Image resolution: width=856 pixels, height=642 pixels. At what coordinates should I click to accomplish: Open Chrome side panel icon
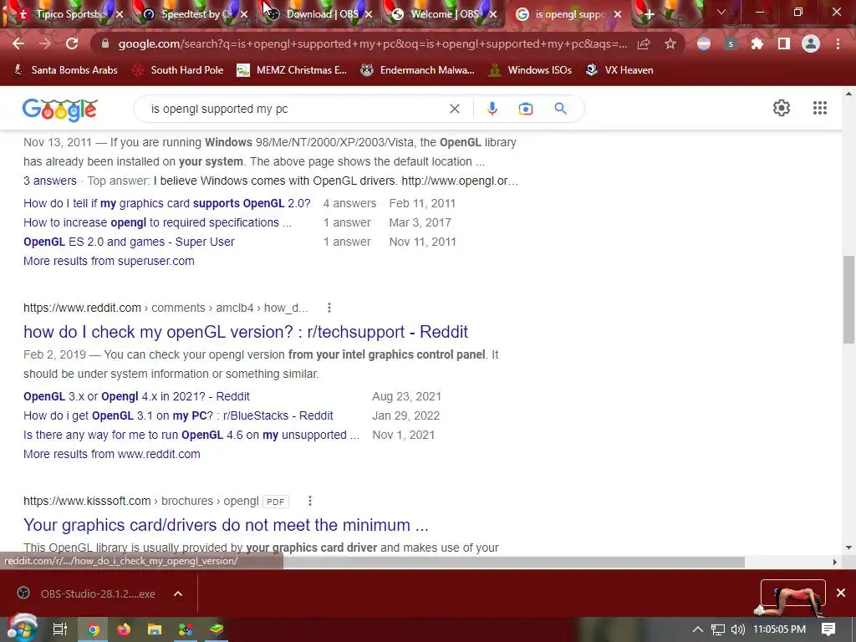pyautogui.click(x=784, y=44)
